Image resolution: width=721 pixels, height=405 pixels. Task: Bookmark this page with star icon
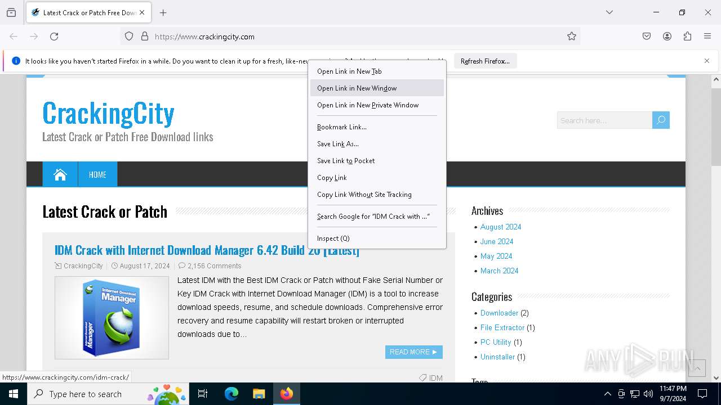[x=572, y=37]
